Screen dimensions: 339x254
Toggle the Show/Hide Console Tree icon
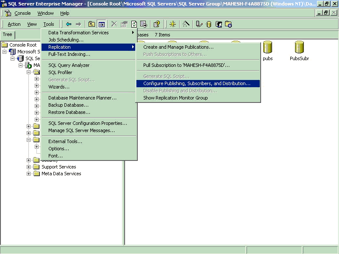point(101,24)
